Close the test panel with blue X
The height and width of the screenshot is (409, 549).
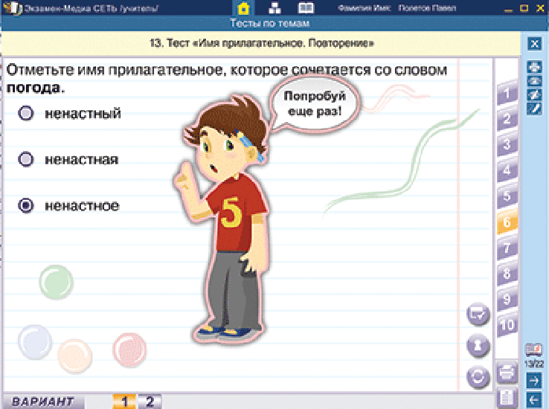coord(533,43)
